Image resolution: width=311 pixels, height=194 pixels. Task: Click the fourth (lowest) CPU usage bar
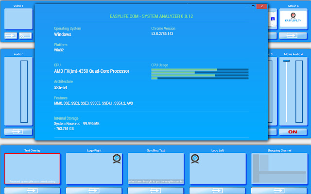pos(200,79)
